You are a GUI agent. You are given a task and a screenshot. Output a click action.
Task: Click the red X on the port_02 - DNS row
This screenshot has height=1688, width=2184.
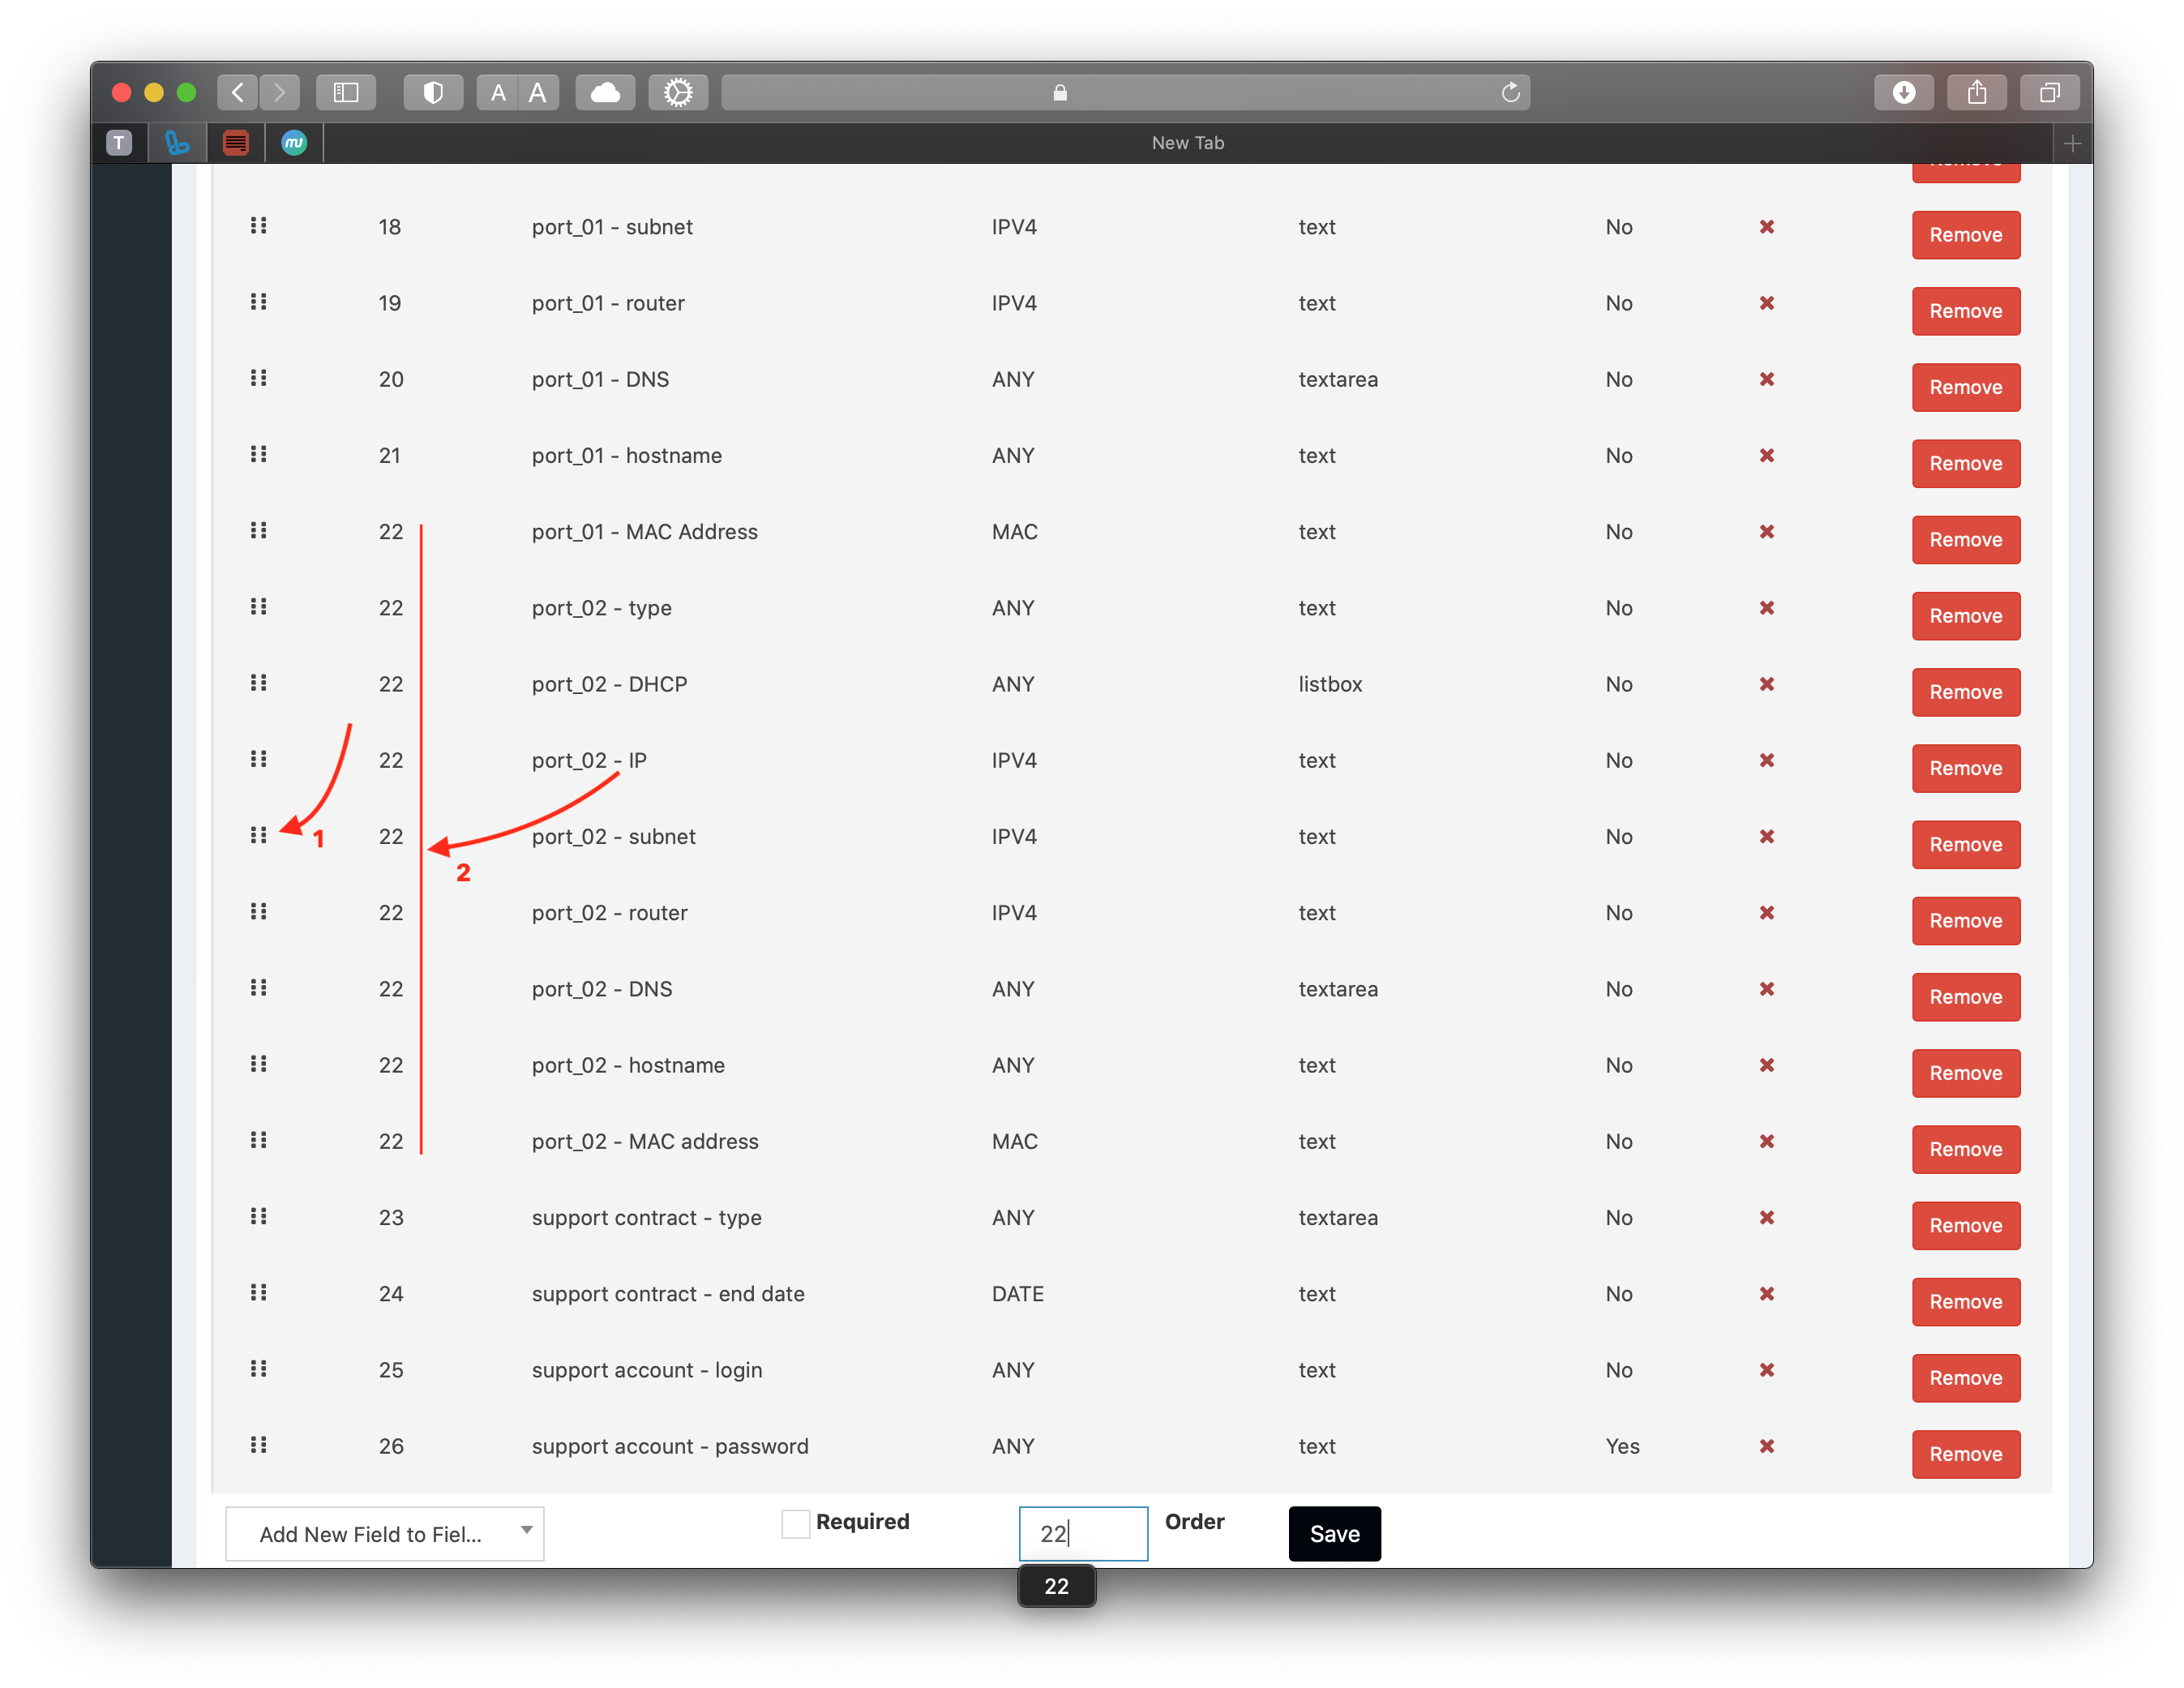pos(1766,989)
